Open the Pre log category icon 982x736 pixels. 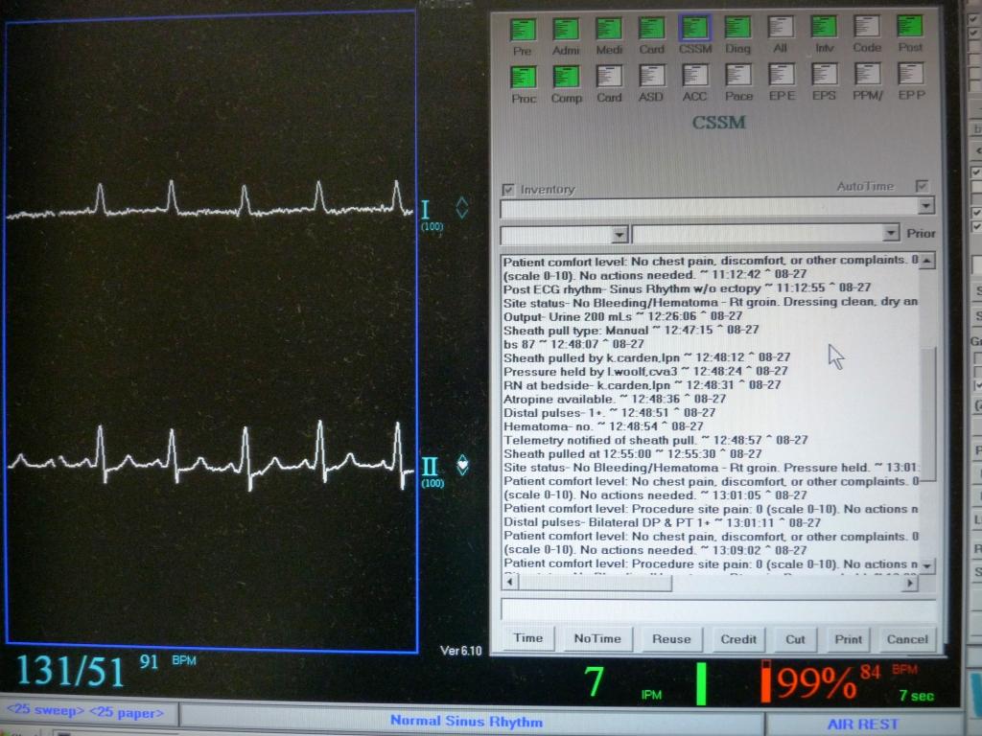523,30
